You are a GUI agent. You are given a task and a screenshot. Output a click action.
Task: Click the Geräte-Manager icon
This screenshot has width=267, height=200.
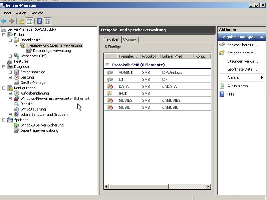(x=16, y=83)
